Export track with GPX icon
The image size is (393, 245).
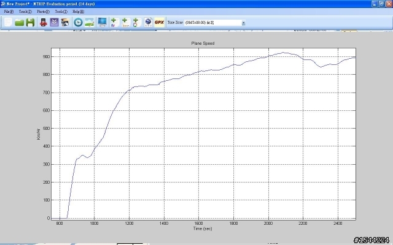(x=160, y=22)
